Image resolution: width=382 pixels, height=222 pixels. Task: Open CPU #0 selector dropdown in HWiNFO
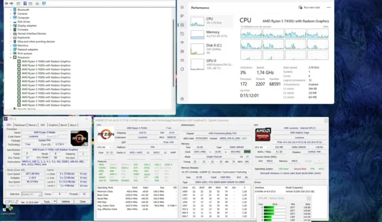coord(104,147)
